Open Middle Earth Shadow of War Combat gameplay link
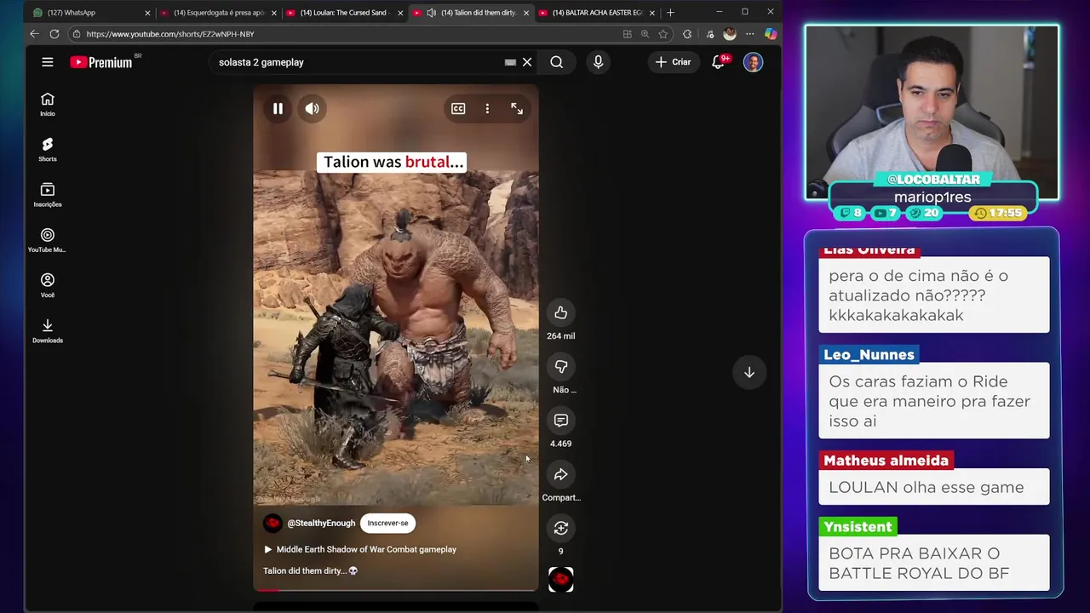Screen dimensions: 1090x613 click(360, 549)
